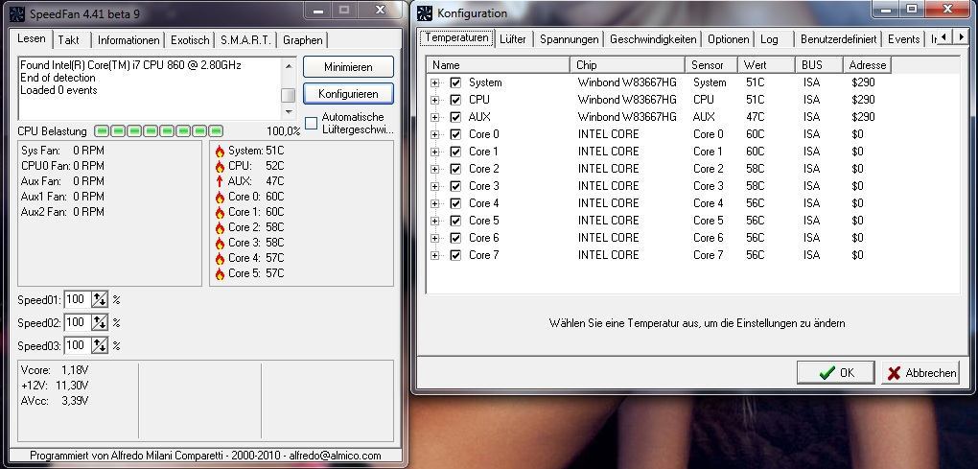Viewport: 978px width, 469px height.
Task: Click the flame icon beside System temperature
Action: pyautogui.click(x=220, y=151)
